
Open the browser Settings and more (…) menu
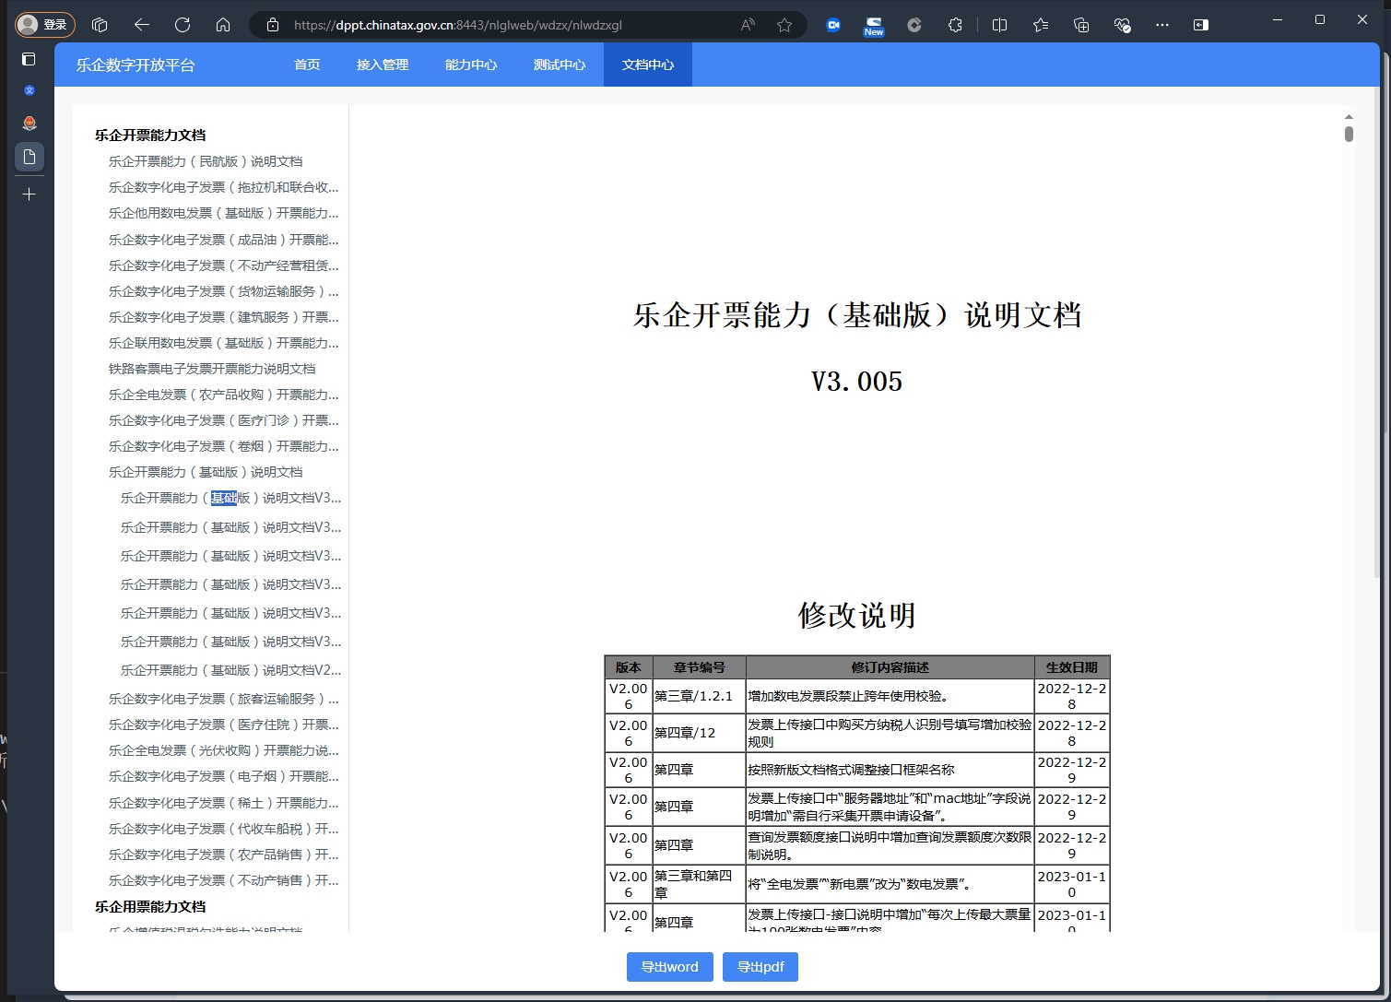pos(1161,25)
